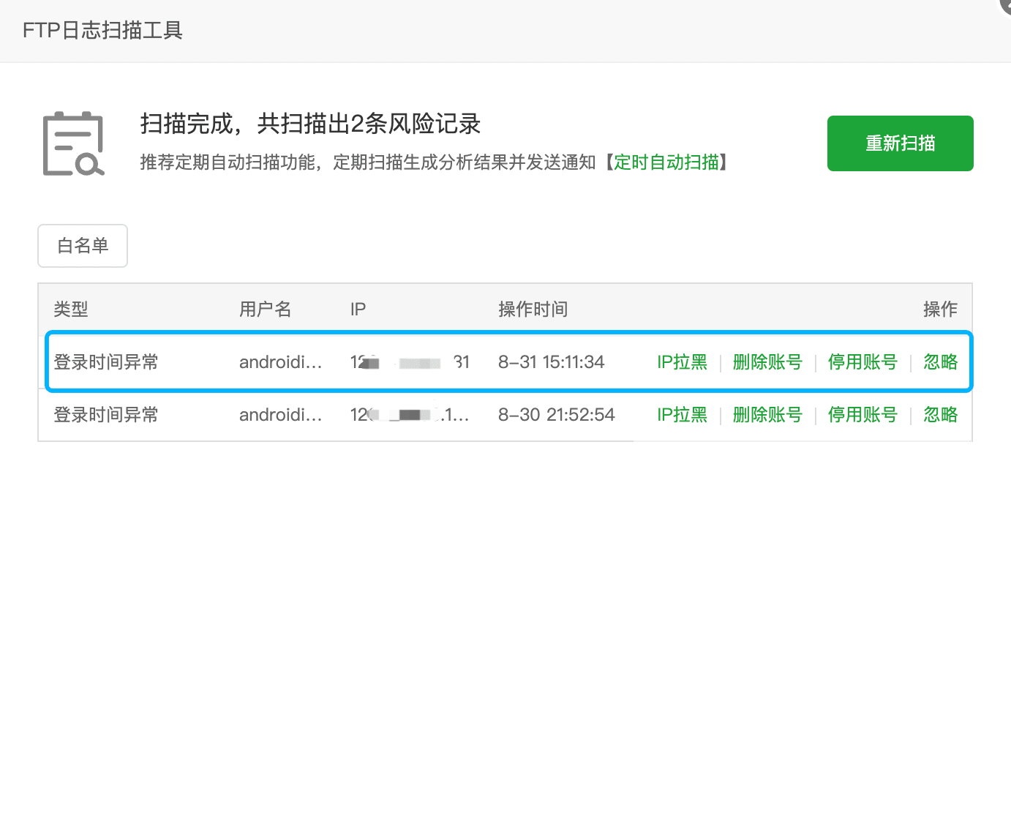Open the 白名单 whitelist

coord(83,246)
